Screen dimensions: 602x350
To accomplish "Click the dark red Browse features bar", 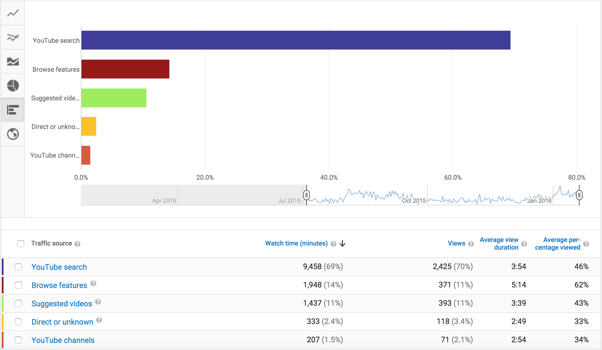I will click(x=125, y=69).
